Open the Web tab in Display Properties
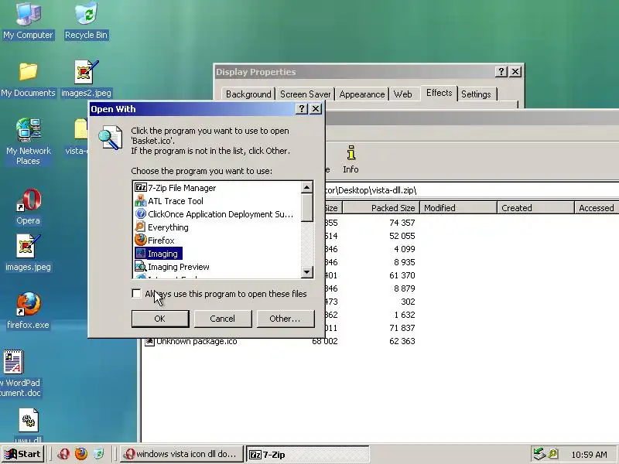The height and width of the screenshot is (464, 619). click(x=402, y=94)
